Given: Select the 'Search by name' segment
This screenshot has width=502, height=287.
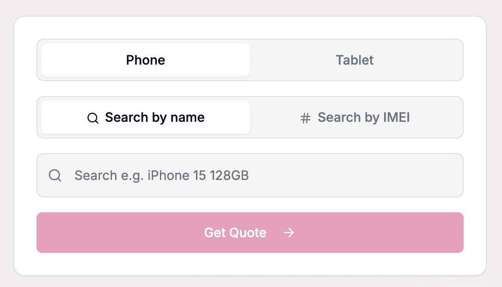Looking at the screenshot, I should (x=145, y=118).
